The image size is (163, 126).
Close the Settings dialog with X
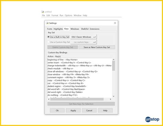(115, 23)
